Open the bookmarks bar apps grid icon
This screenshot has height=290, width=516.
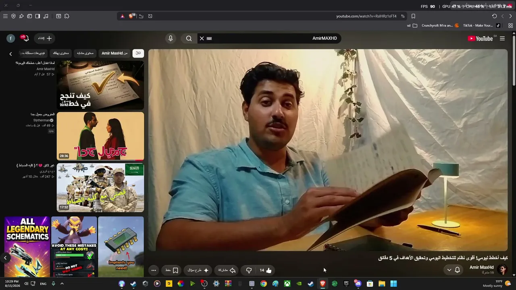pyautogui.click(x=510, y=25)
